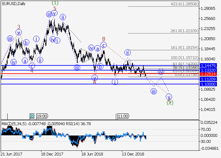Click the red B wave label
The image size is (221, 158).
(103, 39)
